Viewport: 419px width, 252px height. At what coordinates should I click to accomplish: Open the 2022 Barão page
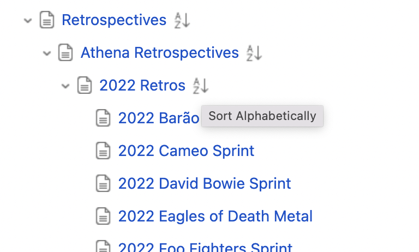point(159,118)
